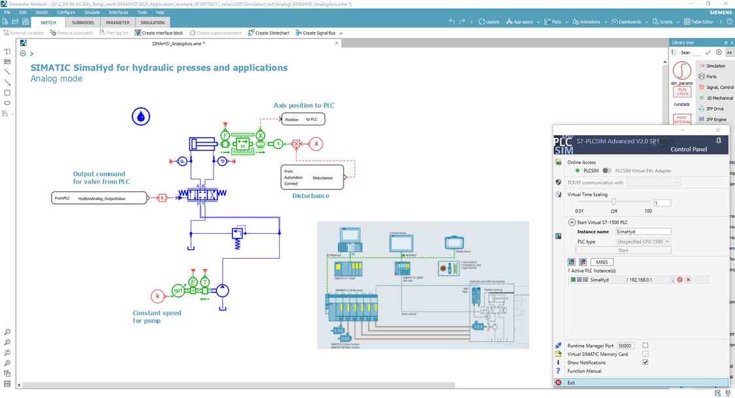
Task: Switch to the SUBMODEL tab
Action: (83, 22)
